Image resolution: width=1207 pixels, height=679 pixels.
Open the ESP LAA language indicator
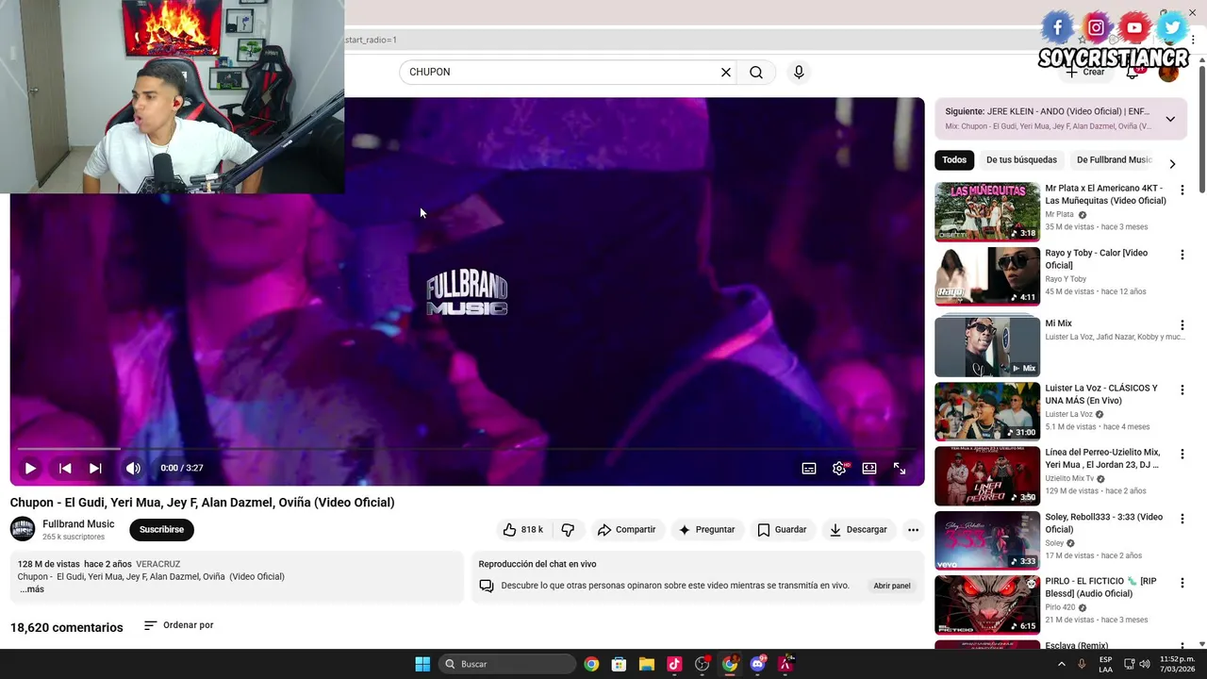[x=1106, y=664]
